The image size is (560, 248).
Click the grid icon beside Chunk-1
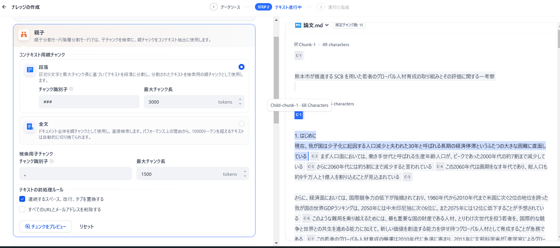pos(296,44)
